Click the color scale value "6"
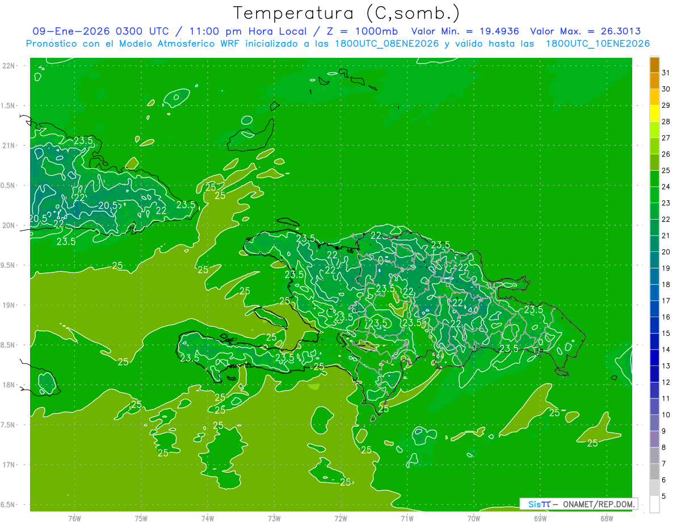This screenshot has height=526, width=681. click(x=663, y=480)
